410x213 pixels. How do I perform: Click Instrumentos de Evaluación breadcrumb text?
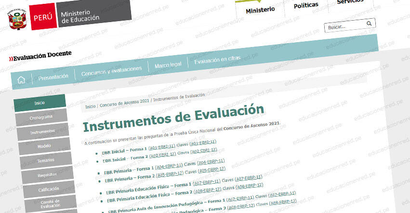pyautogui.click(x=179, y=97)
